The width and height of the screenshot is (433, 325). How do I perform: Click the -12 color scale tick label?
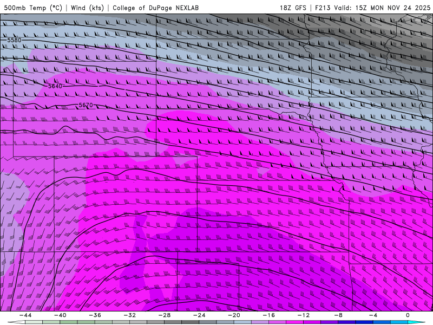(x=304, y=315)
